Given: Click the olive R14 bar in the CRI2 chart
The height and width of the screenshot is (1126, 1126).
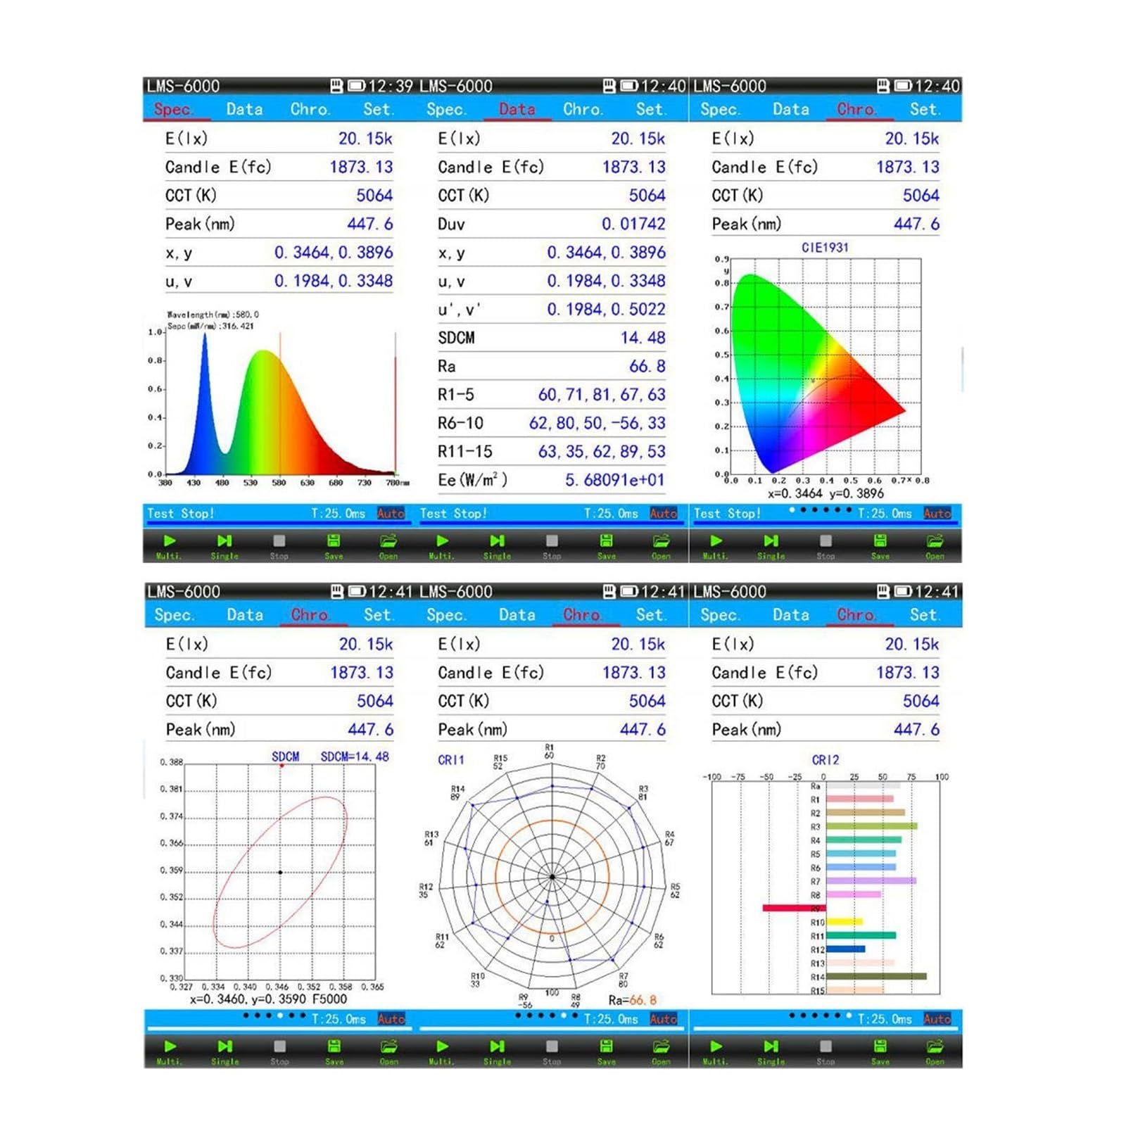Looking at the screenshot, I should [x=876, y=976].
